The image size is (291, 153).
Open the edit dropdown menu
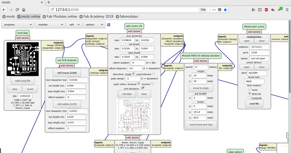(74, 25)
